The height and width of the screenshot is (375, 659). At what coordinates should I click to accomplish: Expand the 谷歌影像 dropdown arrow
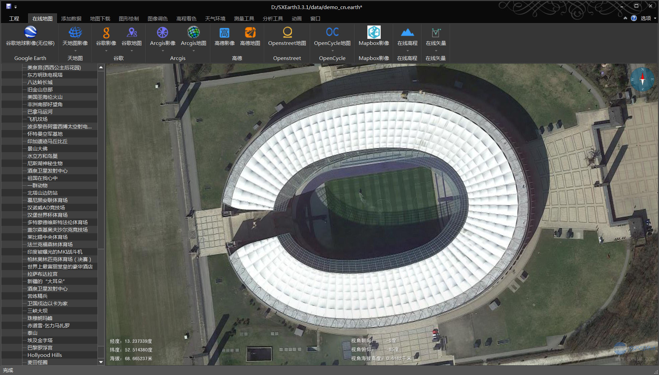tap(106, 51)
